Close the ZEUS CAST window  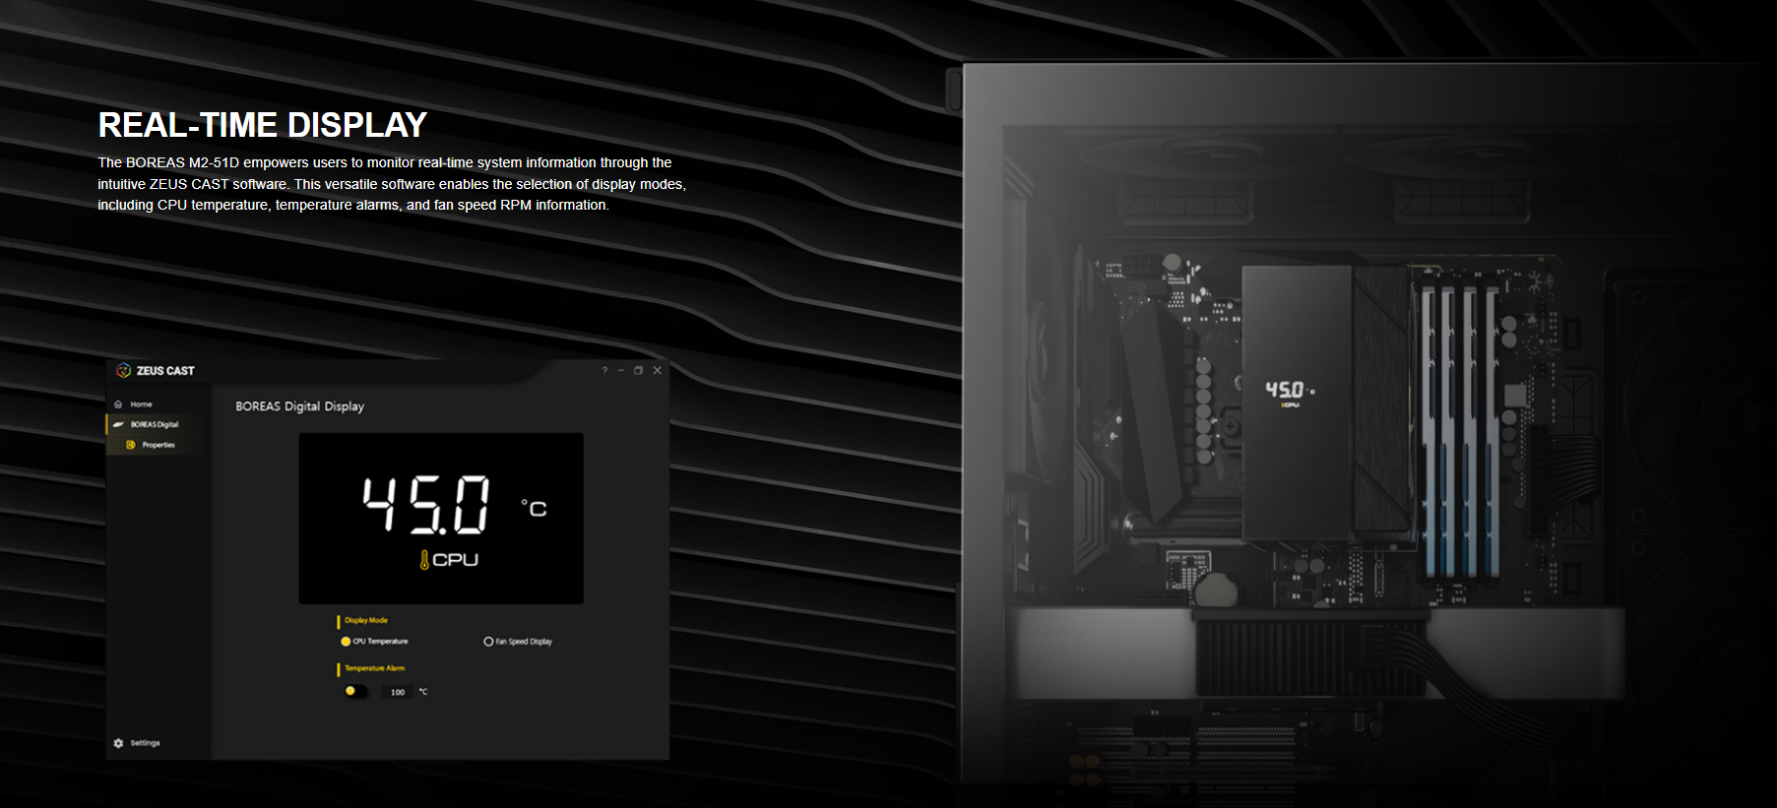point(658,371)
